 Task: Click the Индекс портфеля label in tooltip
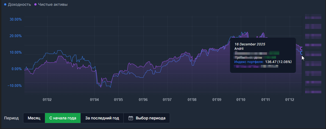pos(249,62)
